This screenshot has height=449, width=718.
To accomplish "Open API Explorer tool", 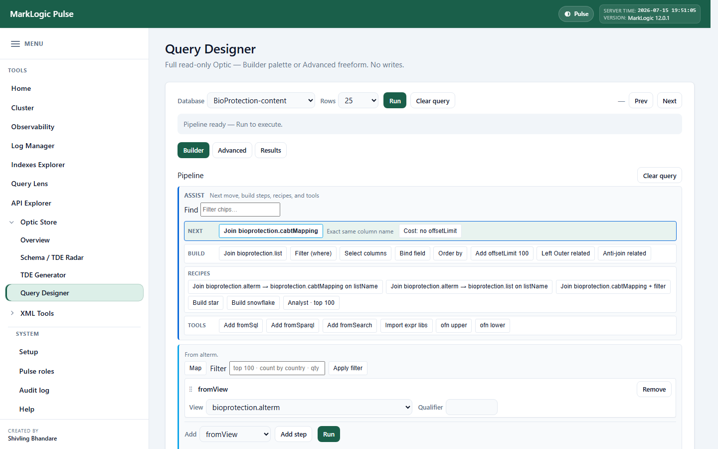I will [31, 203].
